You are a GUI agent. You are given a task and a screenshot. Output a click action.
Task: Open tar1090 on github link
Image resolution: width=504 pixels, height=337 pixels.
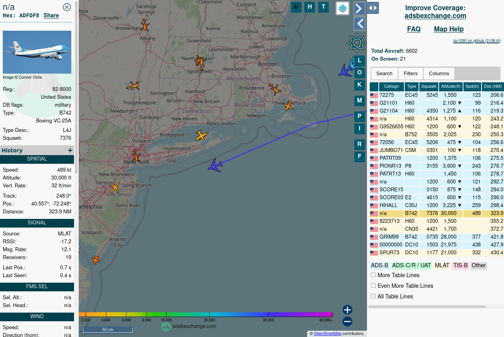[x=477, y=41]
